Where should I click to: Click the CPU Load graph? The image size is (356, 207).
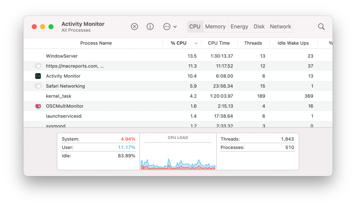pos(178,164)
